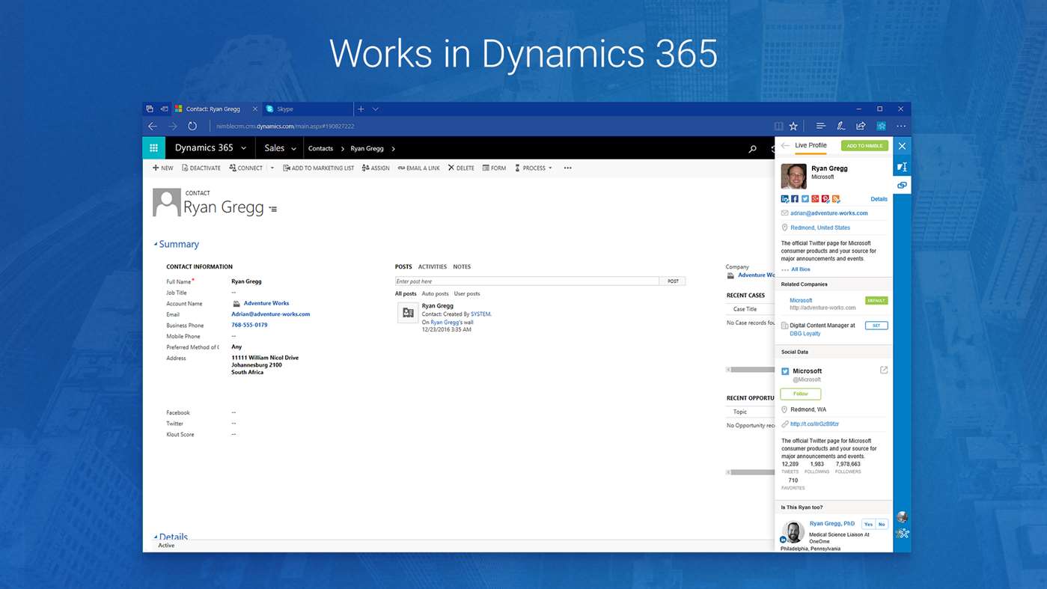Add browser page to favorites with the star
Image resolution: width=1047 pixels, height=589 pixels.
click(x=793, y=126)
